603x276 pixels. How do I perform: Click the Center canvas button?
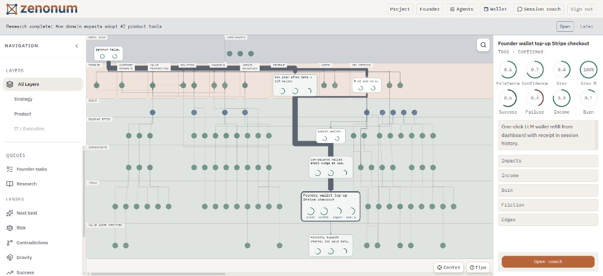(448, 268)
